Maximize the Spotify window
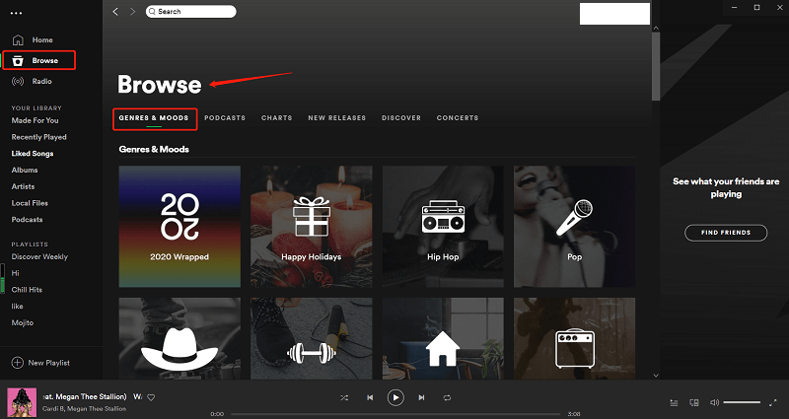The width and height of the screenshot is (789, 419). click(x=756, y=7)
